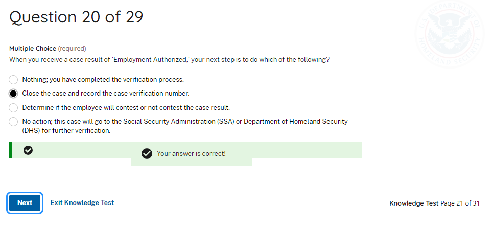Click the checkmark icon at banner's left edge
This screenshot has width=492, height=227.
(x=29, y=150)
